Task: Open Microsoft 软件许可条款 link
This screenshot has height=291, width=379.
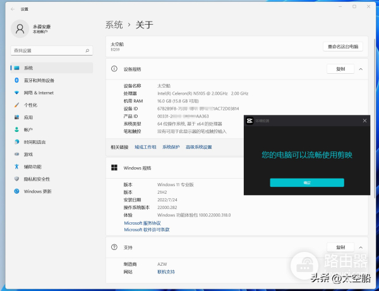Action: (147, 230)
